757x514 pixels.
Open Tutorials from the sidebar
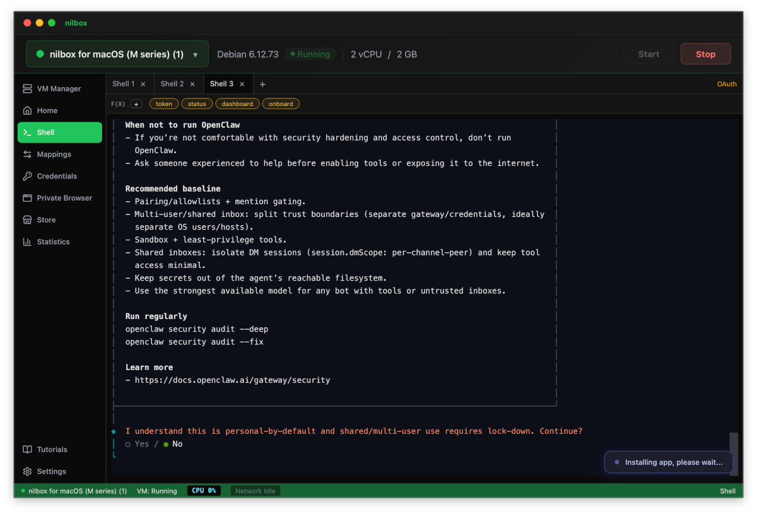pyautogui.click(x=50, y=449)
